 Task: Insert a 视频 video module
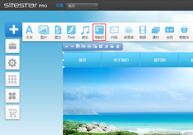143,32
